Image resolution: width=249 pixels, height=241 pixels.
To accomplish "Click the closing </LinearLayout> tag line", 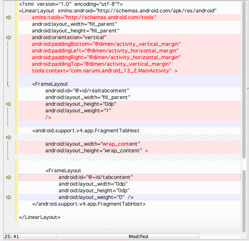I will [40, 217].
